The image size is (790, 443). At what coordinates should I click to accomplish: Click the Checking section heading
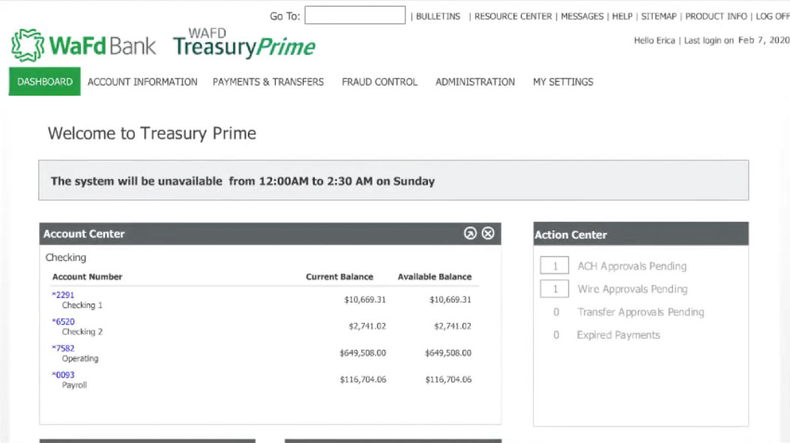tap(65, 258)
